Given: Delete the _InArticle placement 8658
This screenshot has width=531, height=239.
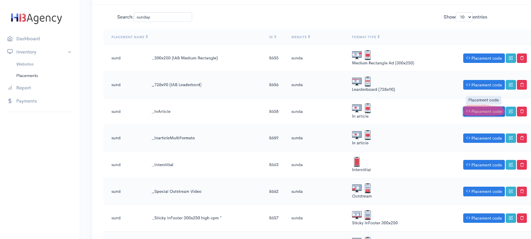Looking at the screenshot, I should click(x=522, y=111).
